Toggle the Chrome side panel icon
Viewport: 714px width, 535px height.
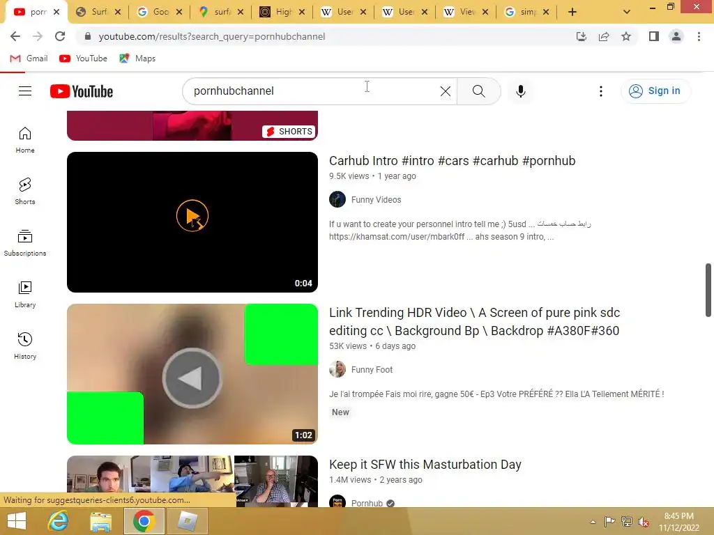[654, 36]
